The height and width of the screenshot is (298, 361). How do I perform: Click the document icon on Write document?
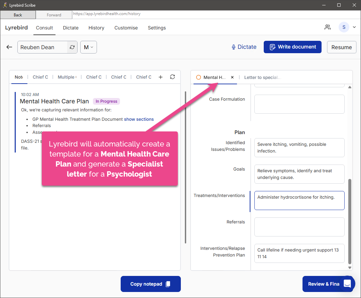point(272,47)
